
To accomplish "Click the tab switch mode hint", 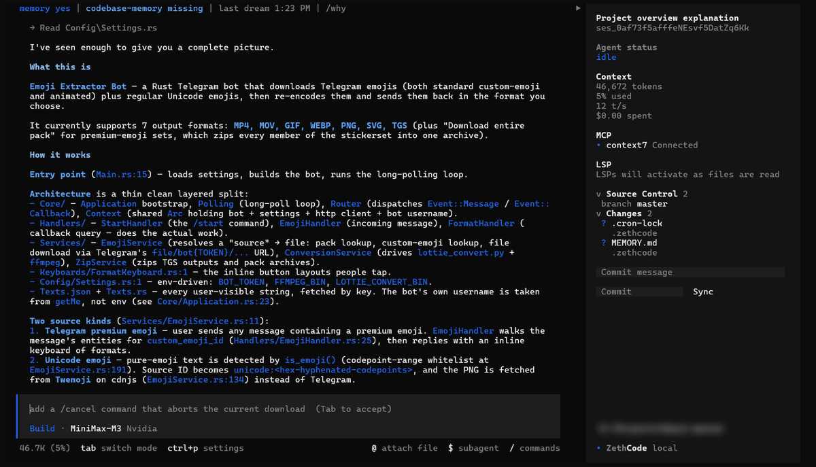I will coord(119,448).
